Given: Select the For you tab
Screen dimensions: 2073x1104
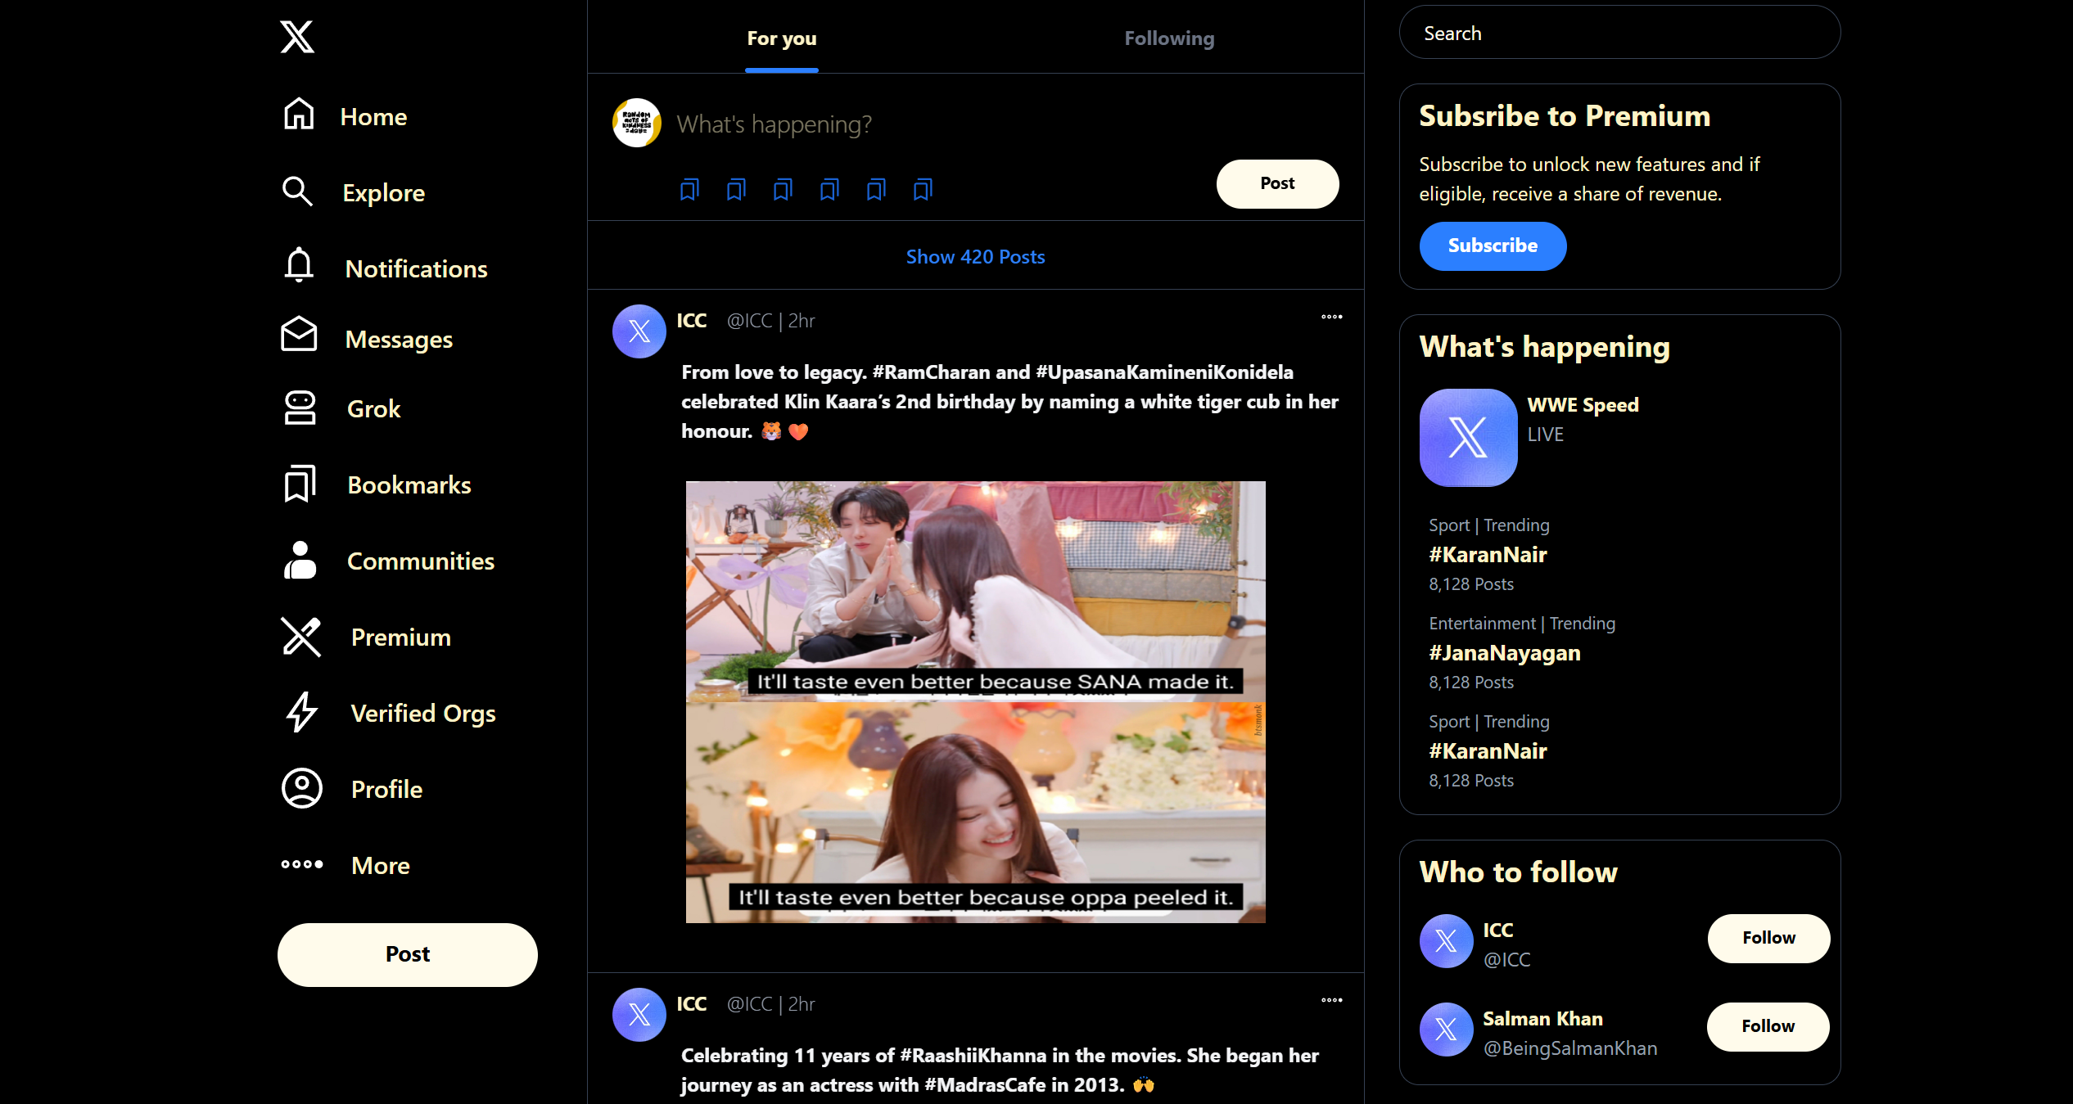Looking at the screenshot, I should (781, 38).
